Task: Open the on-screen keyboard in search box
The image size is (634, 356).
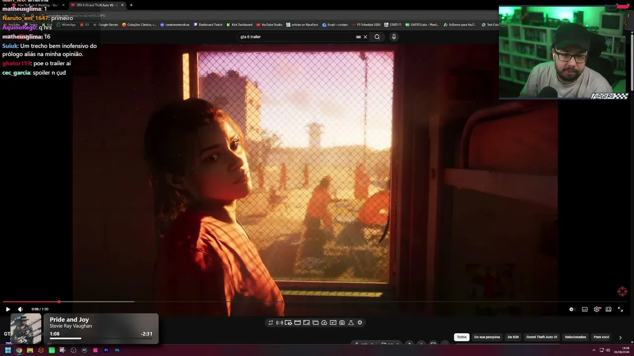Action: [x=359, y=37]
